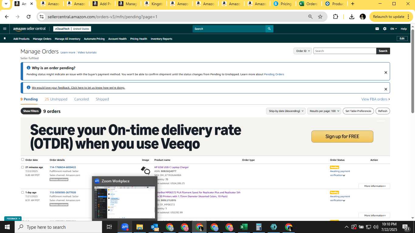Viewport: 415px width, 233px height.
Task: Open Windows Task View button
Action: click(x=109, y=227)
